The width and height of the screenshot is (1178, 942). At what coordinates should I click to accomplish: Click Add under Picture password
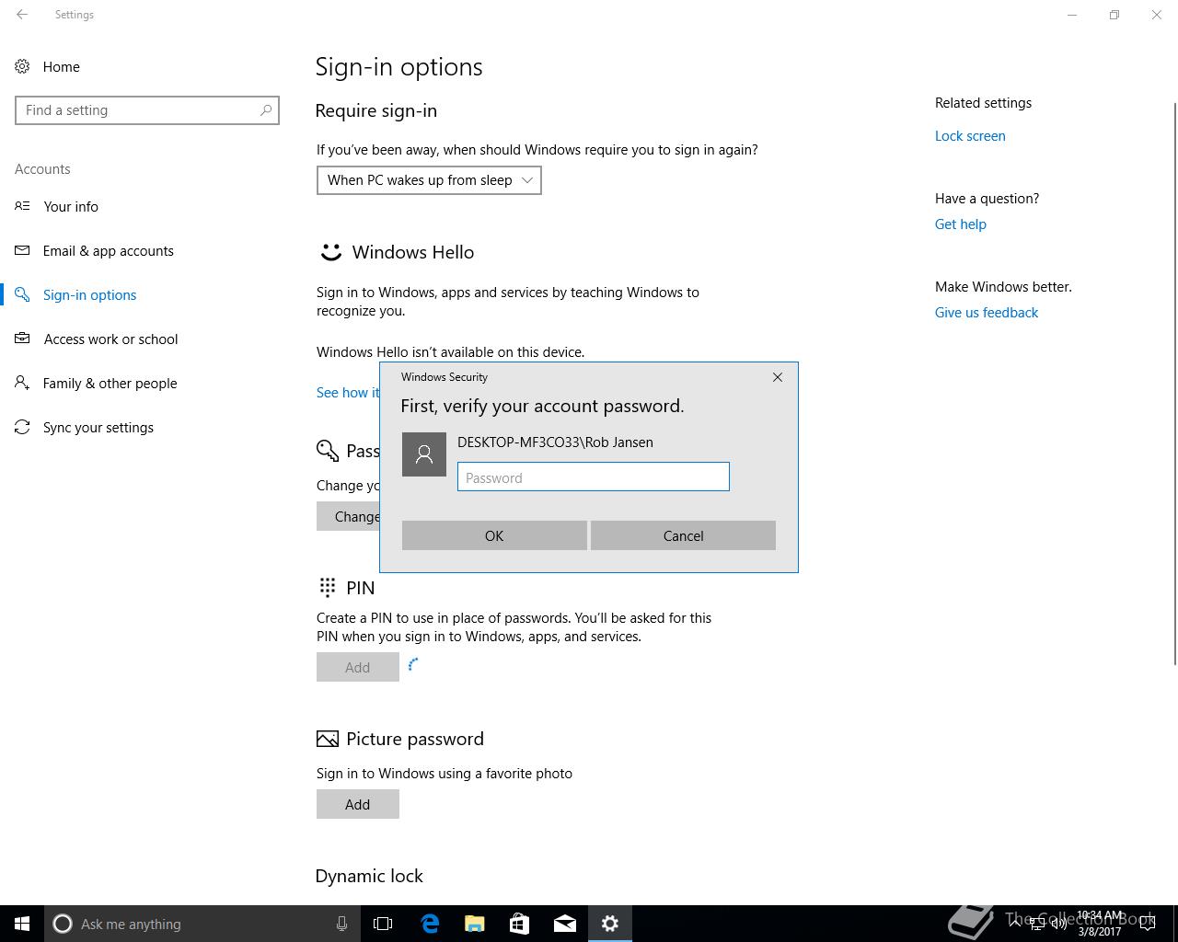tap(358, 804)
